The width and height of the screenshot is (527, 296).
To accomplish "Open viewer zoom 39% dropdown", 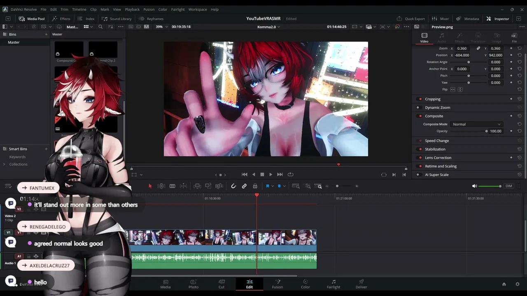I will (161, 27).
